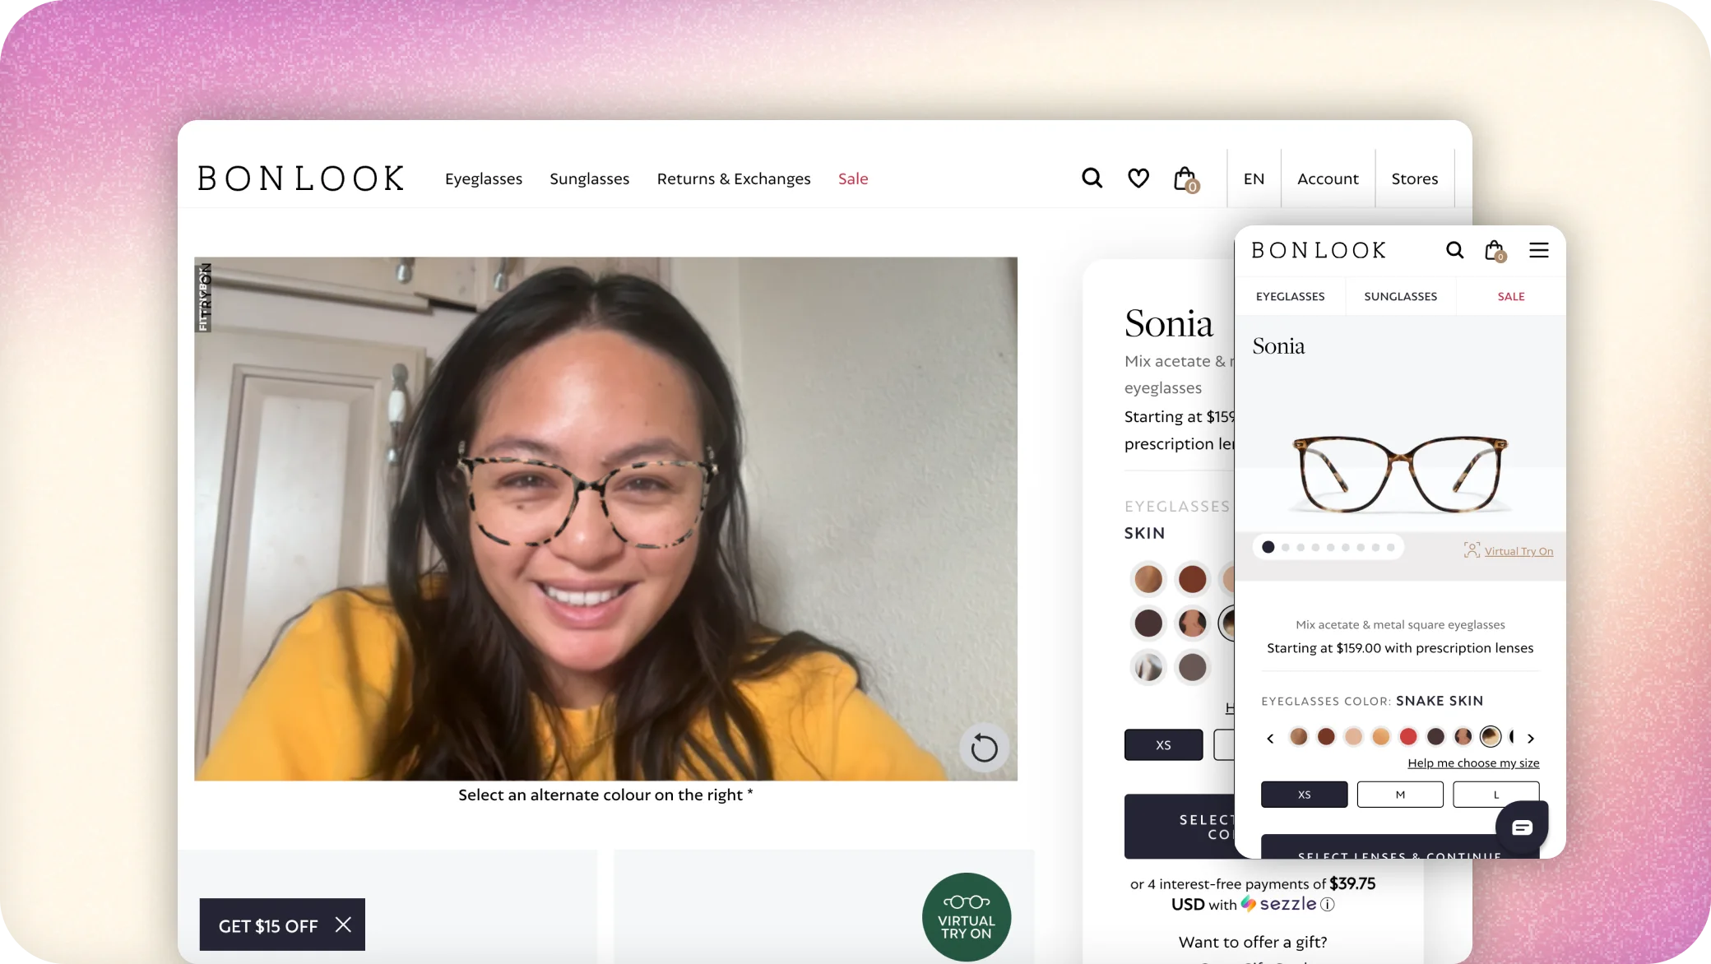Click 'Select an alternate colour on the right' text
Screen dimensions: 1711x964
pyautogui.click(x=605, y=795)
